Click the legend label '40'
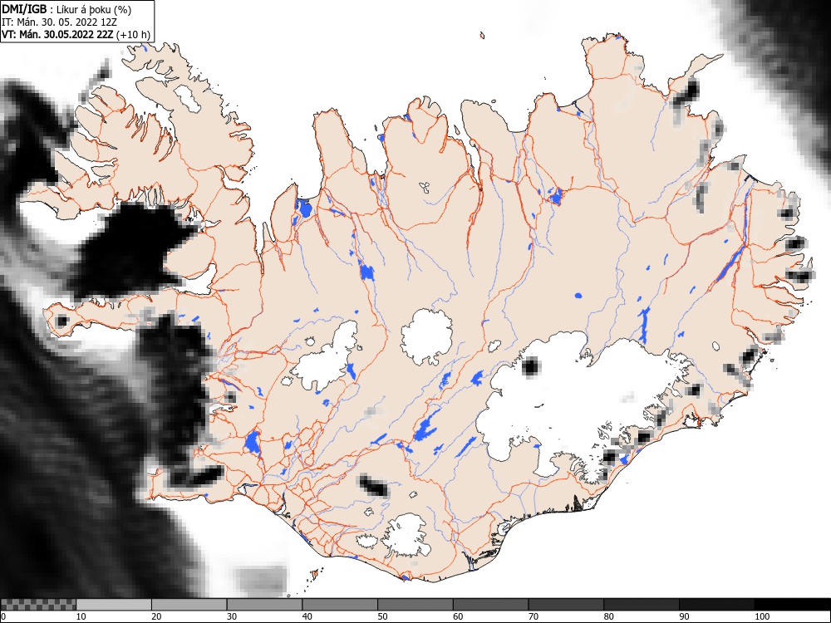 click(307, 616)
